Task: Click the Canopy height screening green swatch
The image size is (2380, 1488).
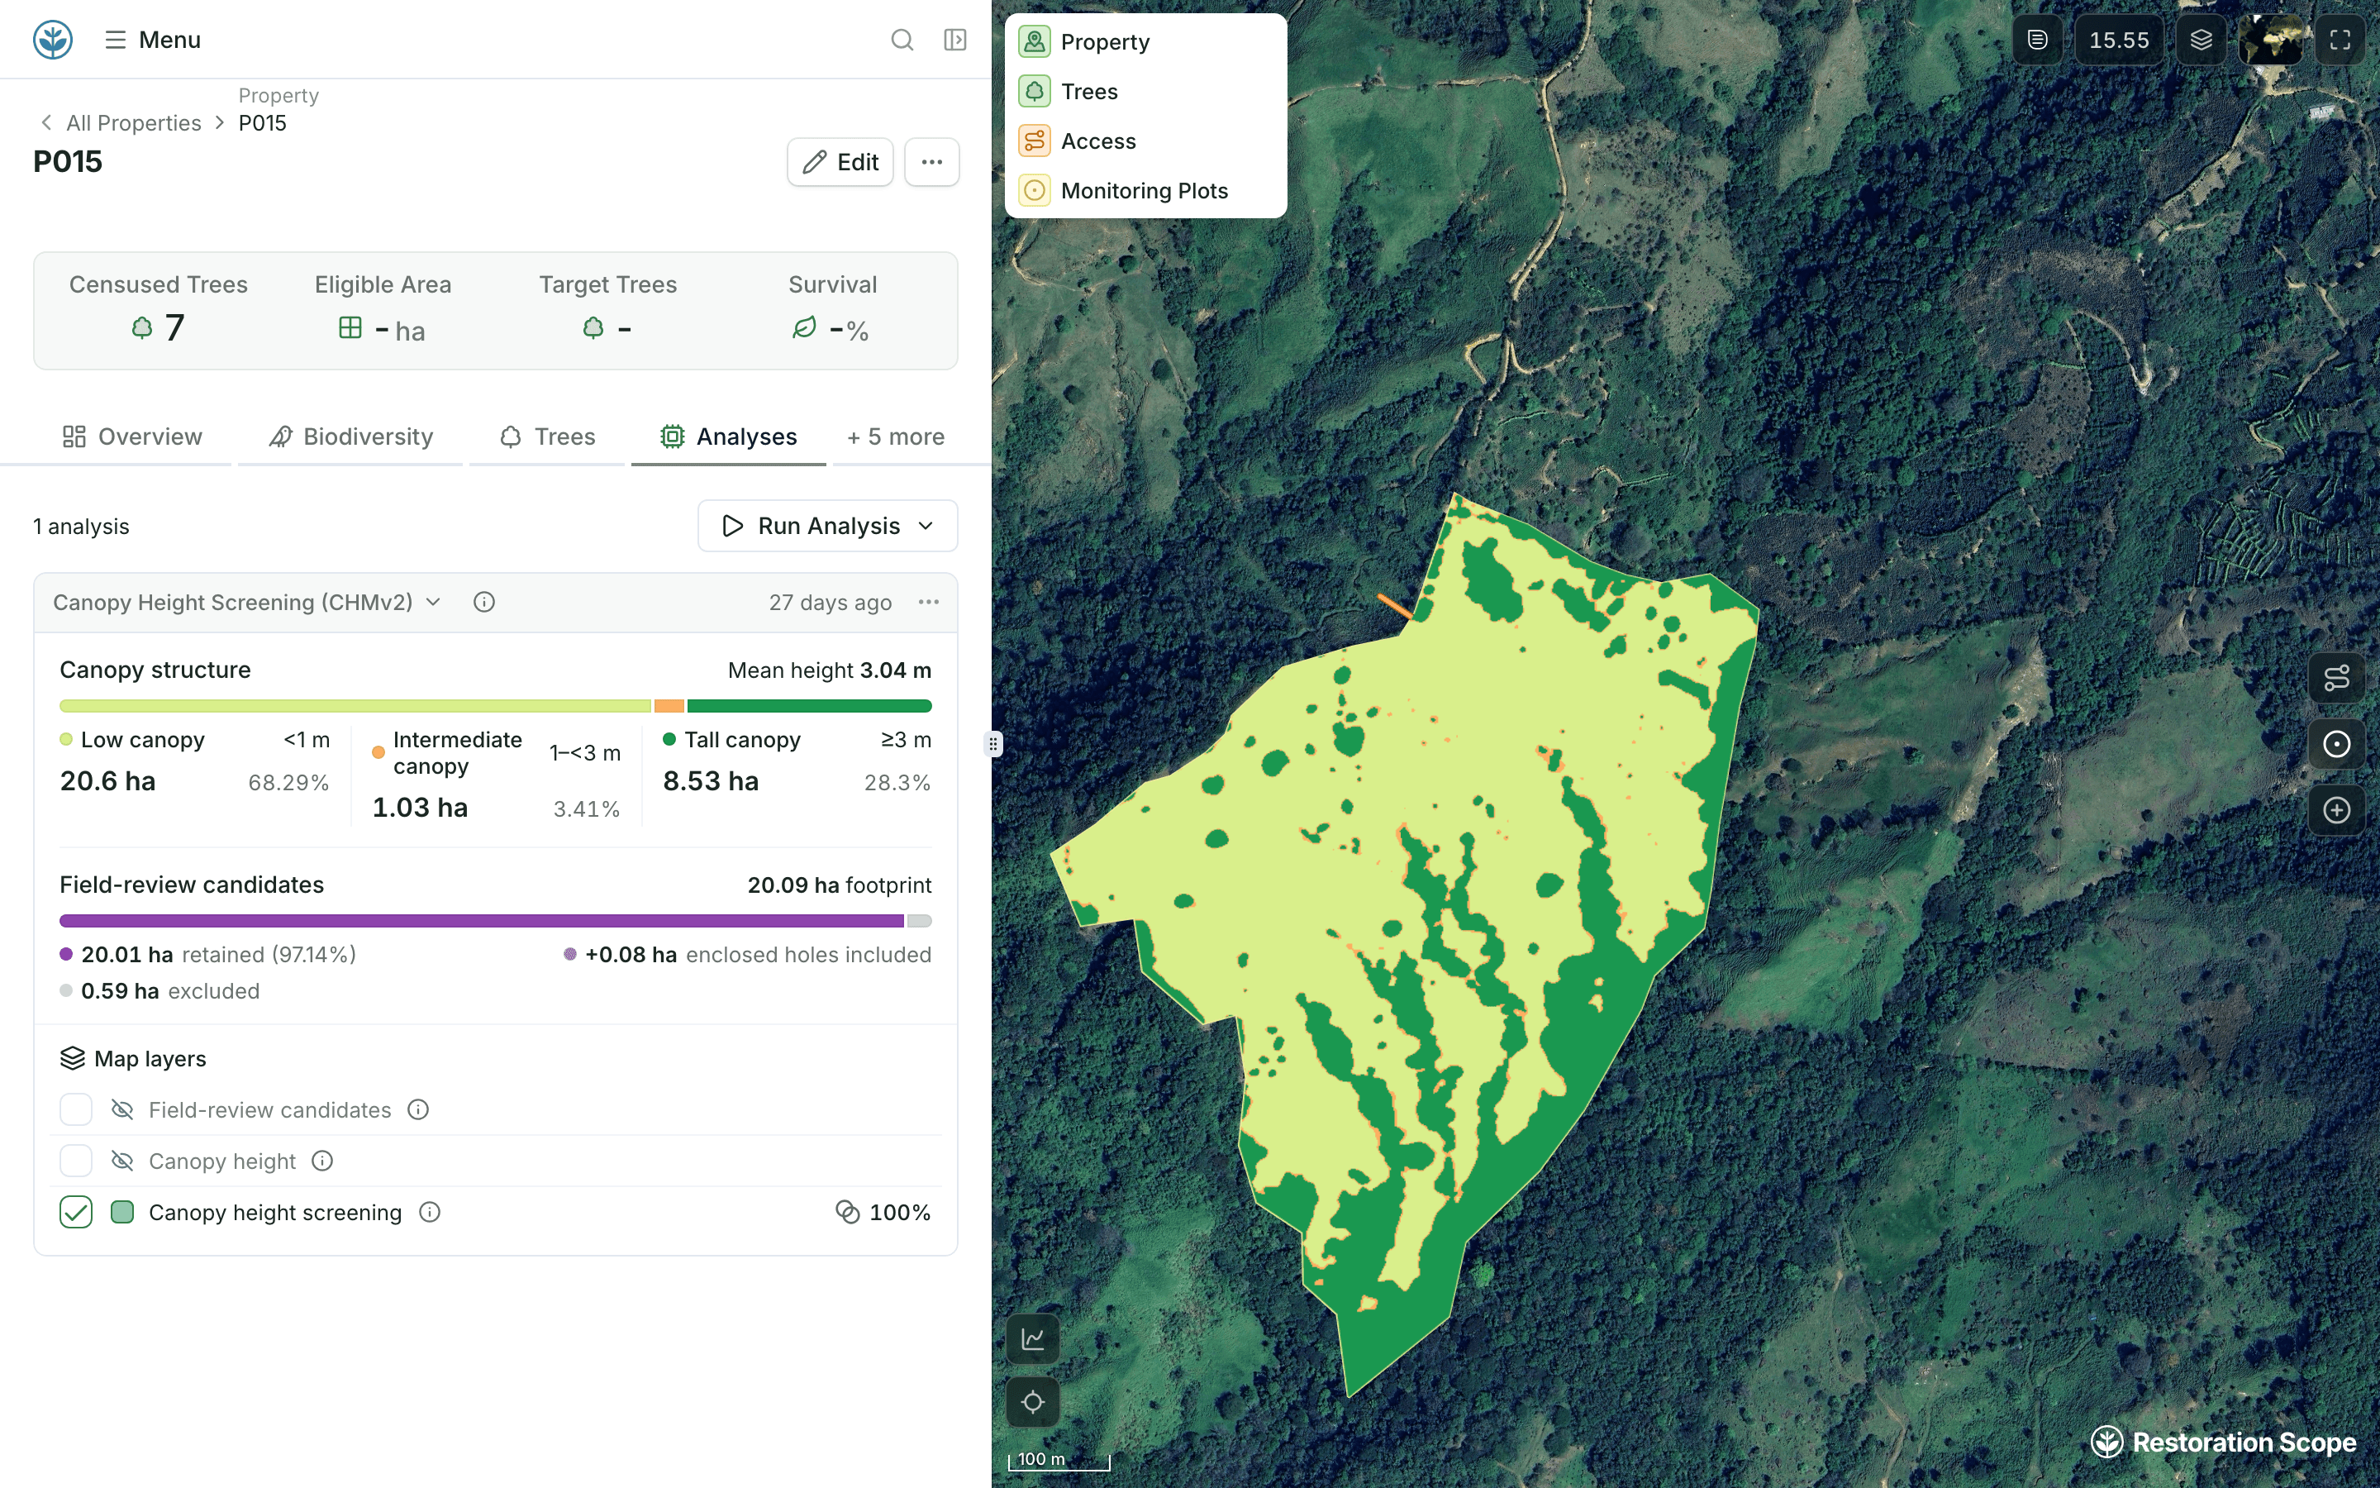Action: [x=123, y=1213]
